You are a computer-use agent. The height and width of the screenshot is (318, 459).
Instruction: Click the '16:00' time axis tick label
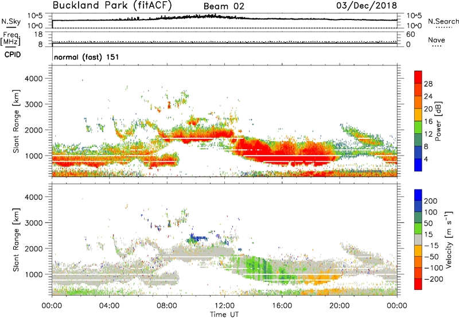282,306
